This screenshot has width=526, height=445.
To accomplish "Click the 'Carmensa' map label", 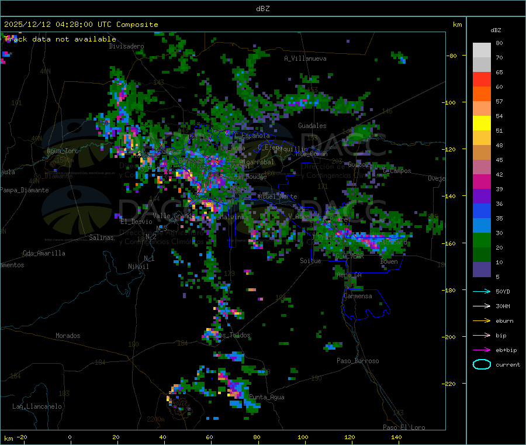I will tap(358, 296).
